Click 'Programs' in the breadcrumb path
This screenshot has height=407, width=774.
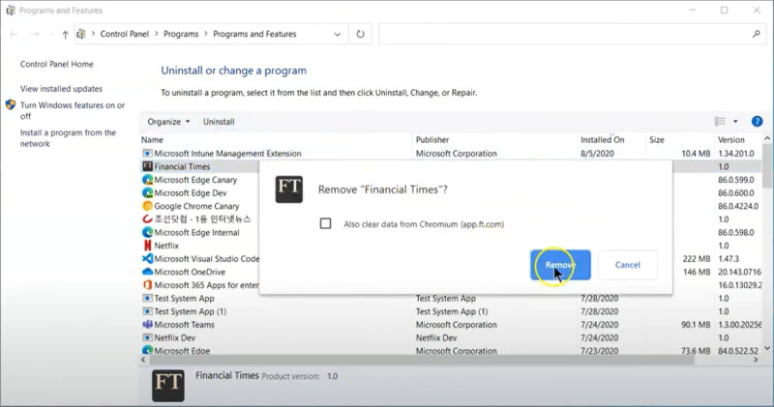[x=181, y=34]
